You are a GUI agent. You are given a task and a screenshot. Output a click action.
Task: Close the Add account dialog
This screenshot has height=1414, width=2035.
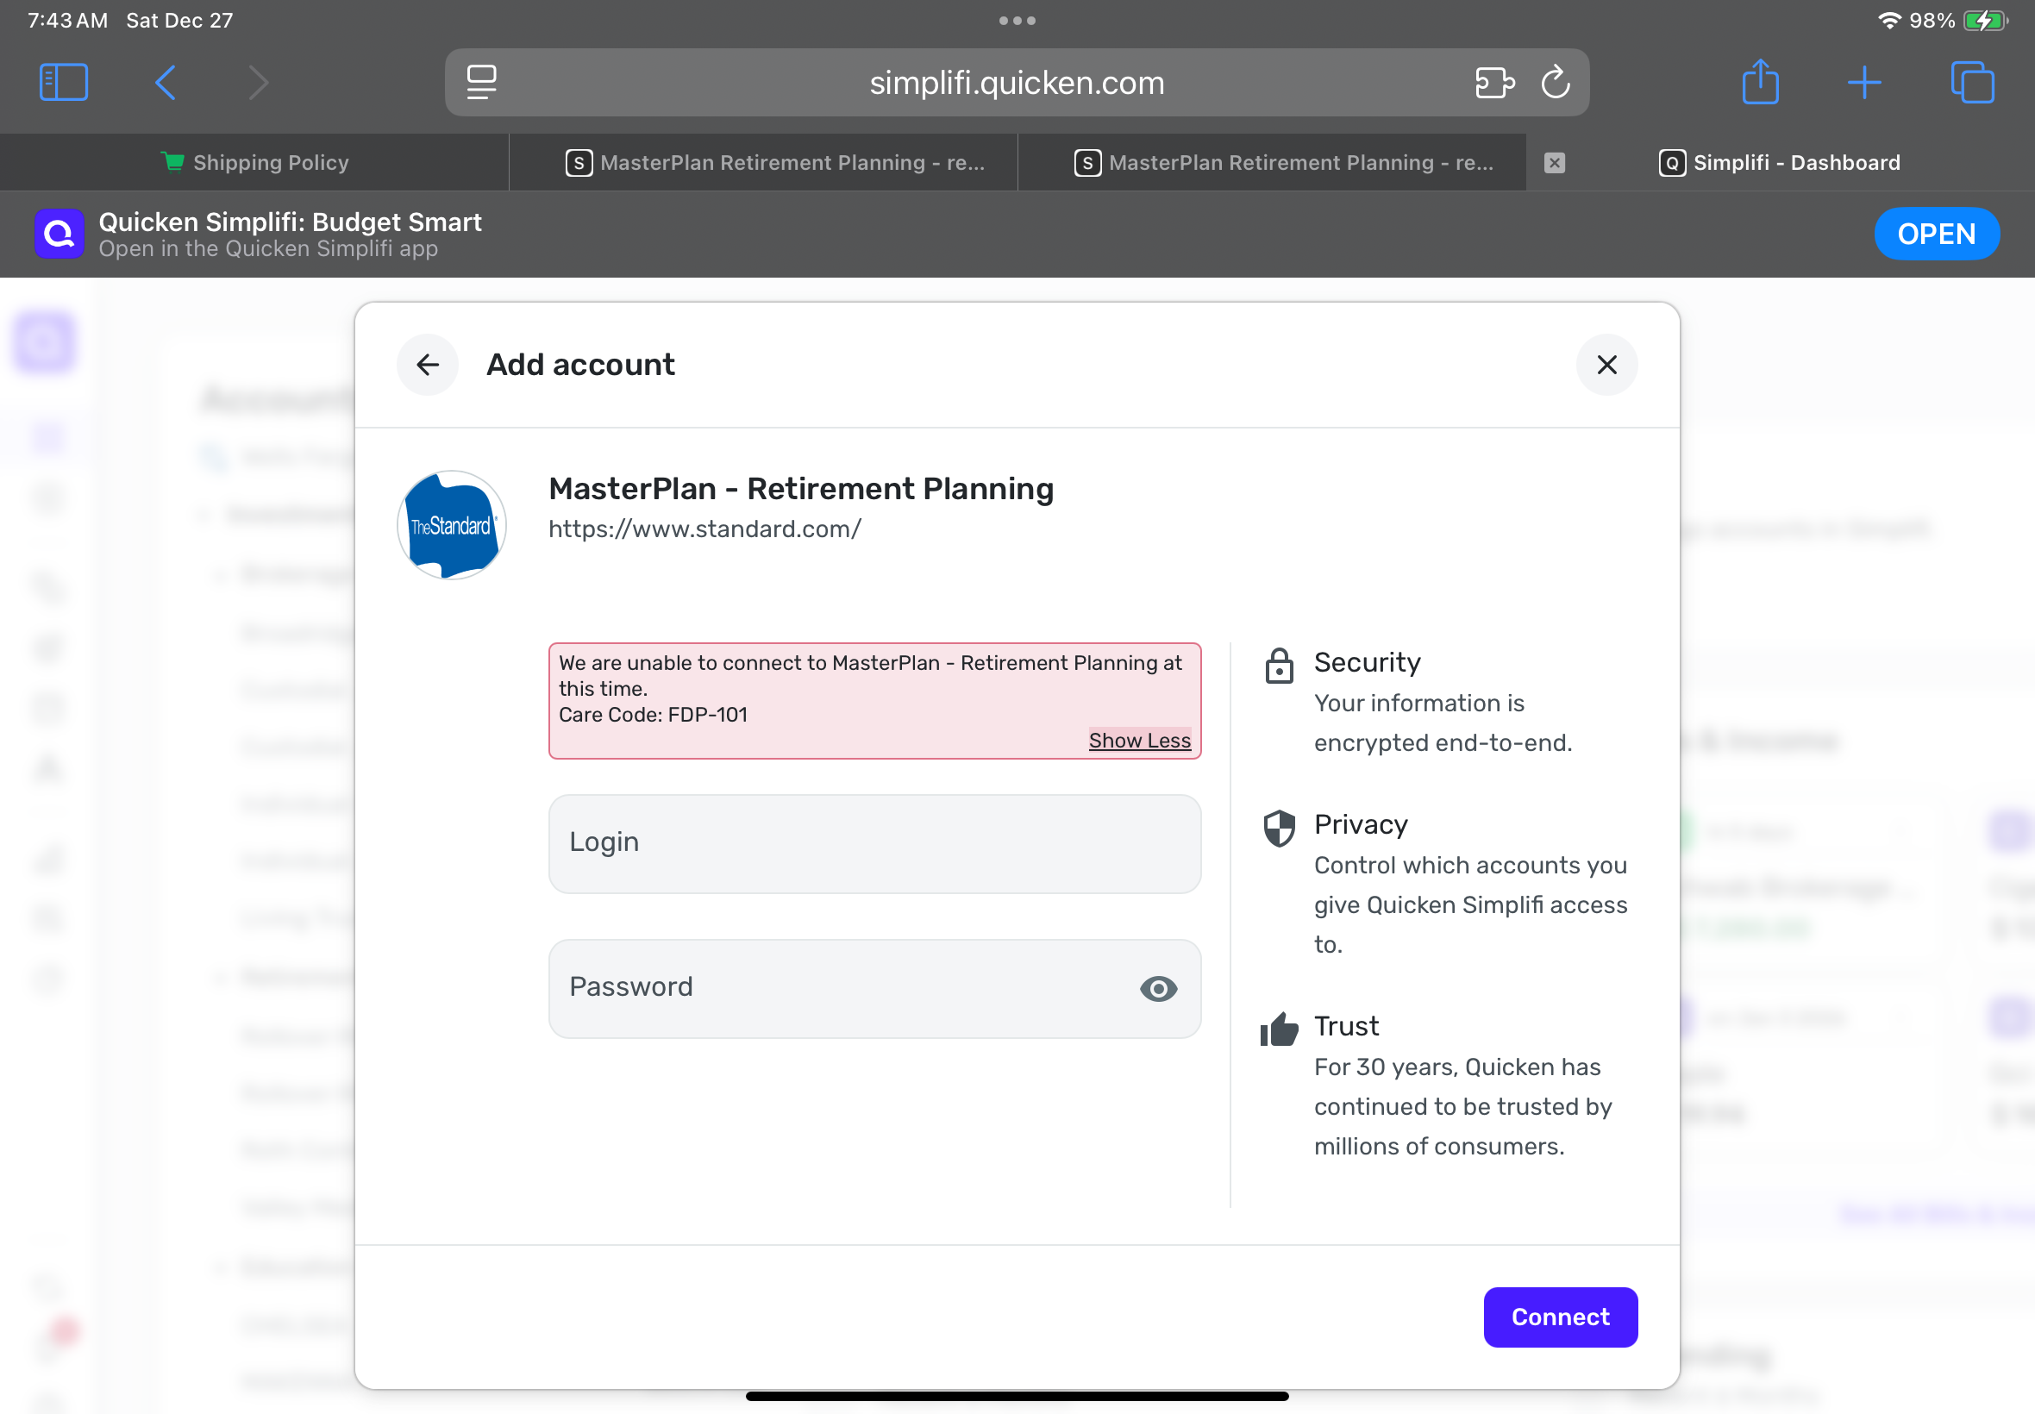(x=1606, y=364)
